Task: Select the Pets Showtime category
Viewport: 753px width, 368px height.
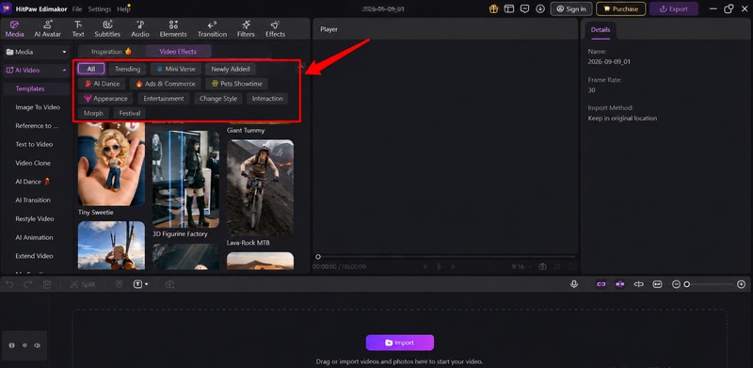Action: pyautogui.click(x=237, y=84)
